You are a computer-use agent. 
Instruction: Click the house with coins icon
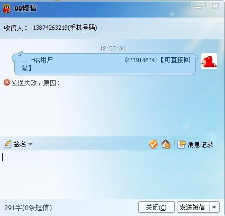point(166,144)
